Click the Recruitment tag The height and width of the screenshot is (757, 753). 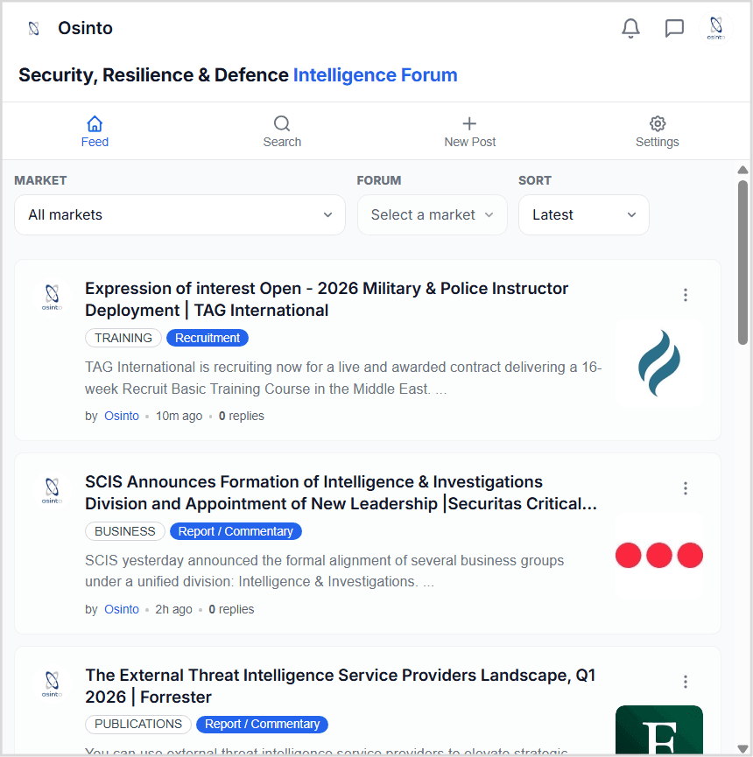tap(208, 338)
